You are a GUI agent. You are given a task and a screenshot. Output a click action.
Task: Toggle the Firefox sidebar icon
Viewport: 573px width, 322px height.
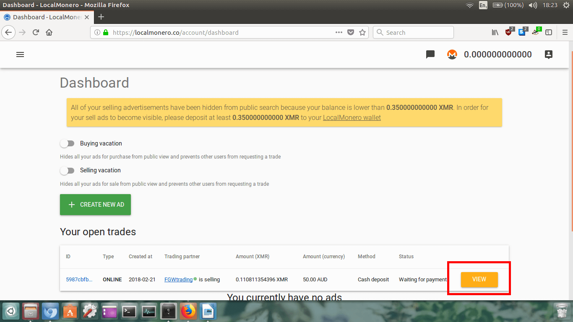click(x=548, y=32)
